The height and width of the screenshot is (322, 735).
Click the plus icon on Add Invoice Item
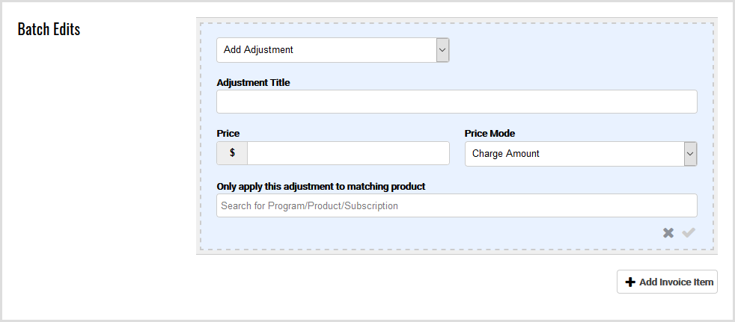tap(630, 282)
